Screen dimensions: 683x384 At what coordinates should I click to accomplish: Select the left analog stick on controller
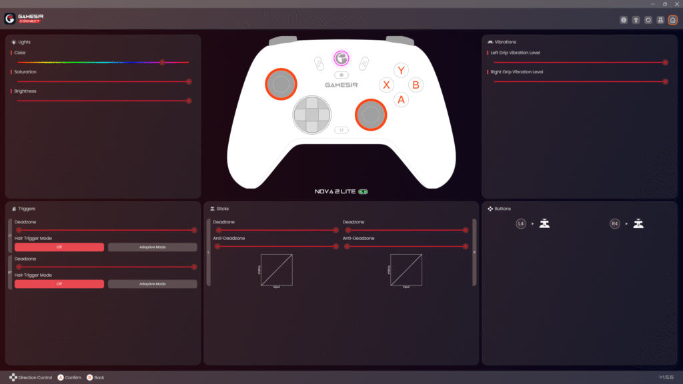tap(281, 84)
